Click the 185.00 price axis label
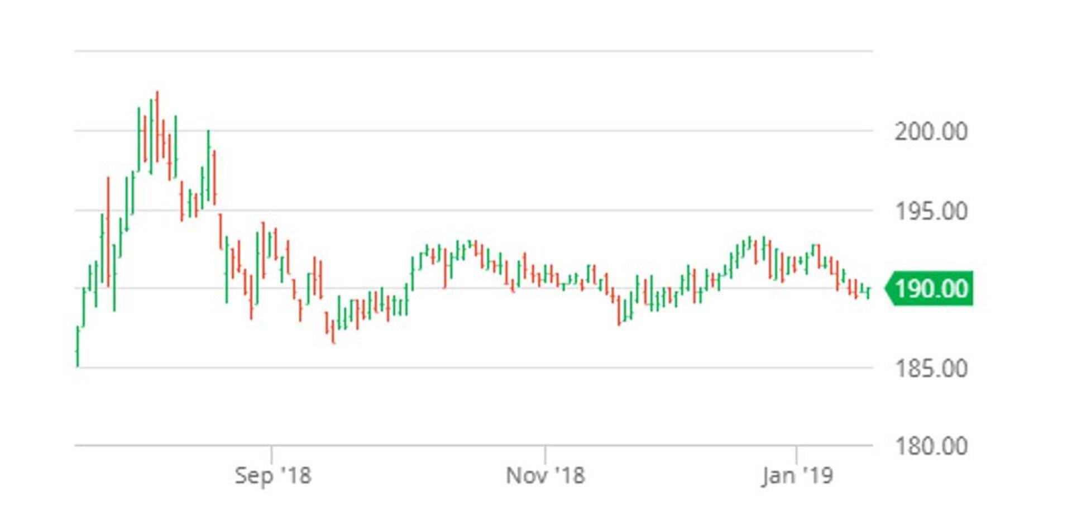 [x=931, y=368]
